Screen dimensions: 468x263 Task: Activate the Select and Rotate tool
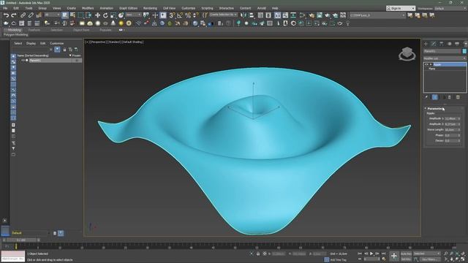[x=105, y=15]
